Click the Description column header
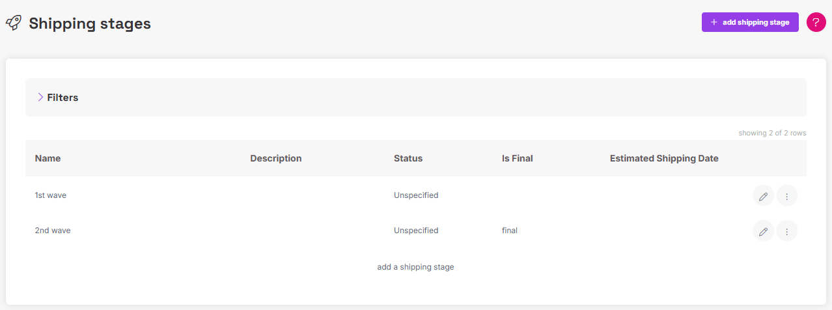Image resolution: width=832 pixels, height=310 pixels. tap(275, 158)
